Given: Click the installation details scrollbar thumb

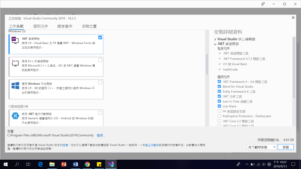Looking at the screenshot, I should 294,68.
